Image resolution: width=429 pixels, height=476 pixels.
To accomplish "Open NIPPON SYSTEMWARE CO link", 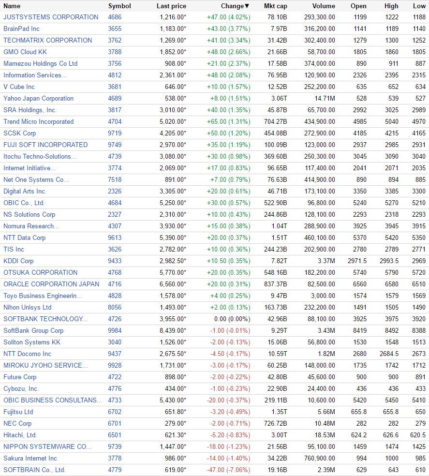I will coord(47,446).
